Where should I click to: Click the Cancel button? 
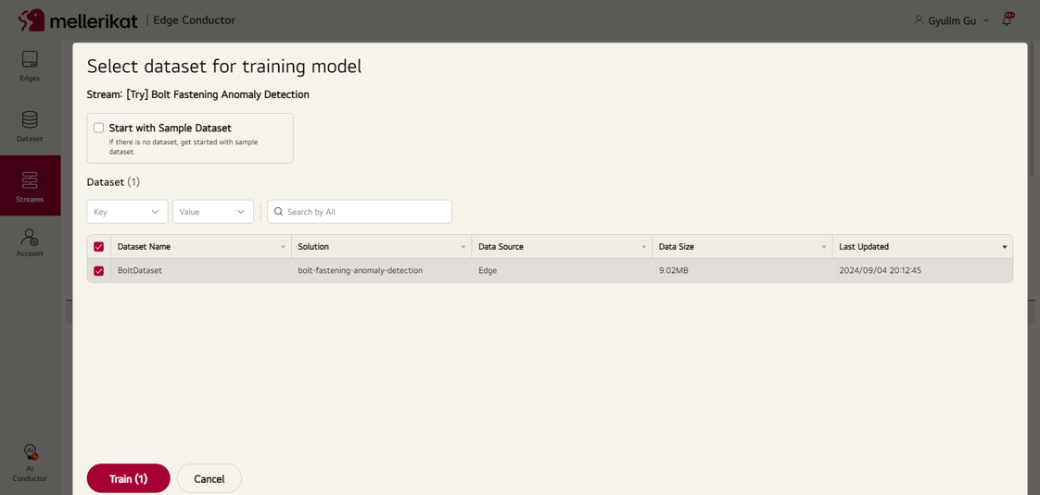coord(209,478)
